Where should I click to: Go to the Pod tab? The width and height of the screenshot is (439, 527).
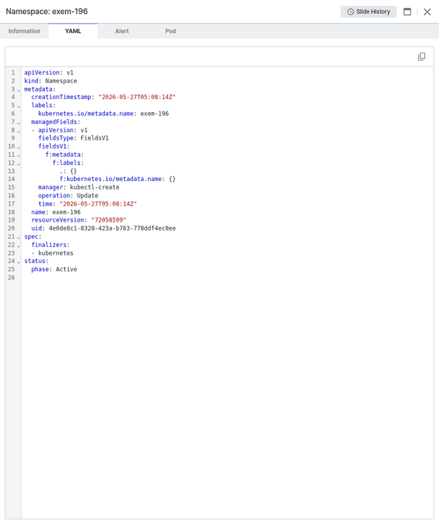(171, 31)
